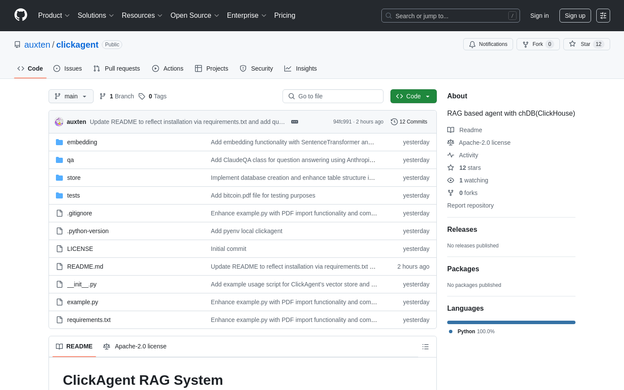Screen dimensions: 624x390
Task: Open the auxten owner link
Action: (37, 45)
